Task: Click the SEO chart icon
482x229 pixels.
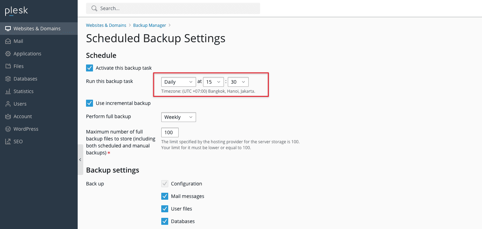Action: (x=8, y=142)
